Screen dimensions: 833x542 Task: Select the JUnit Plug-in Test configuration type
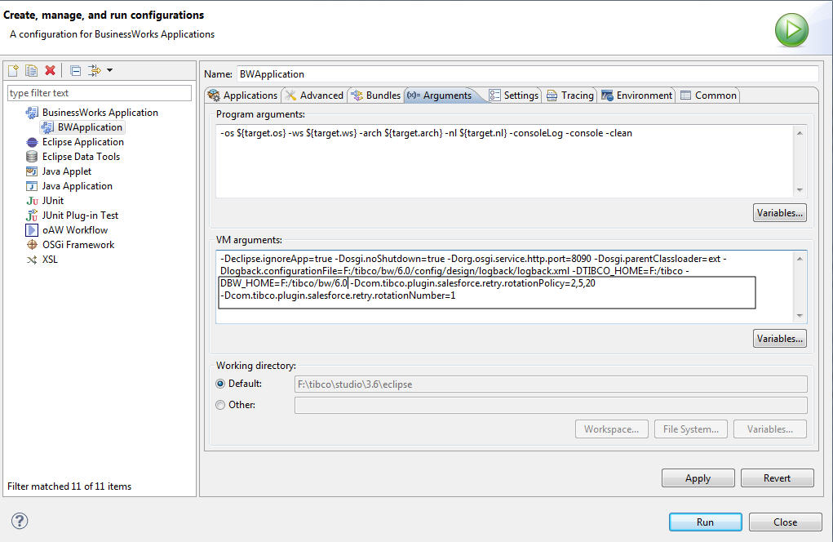click(x=79, y=215)
